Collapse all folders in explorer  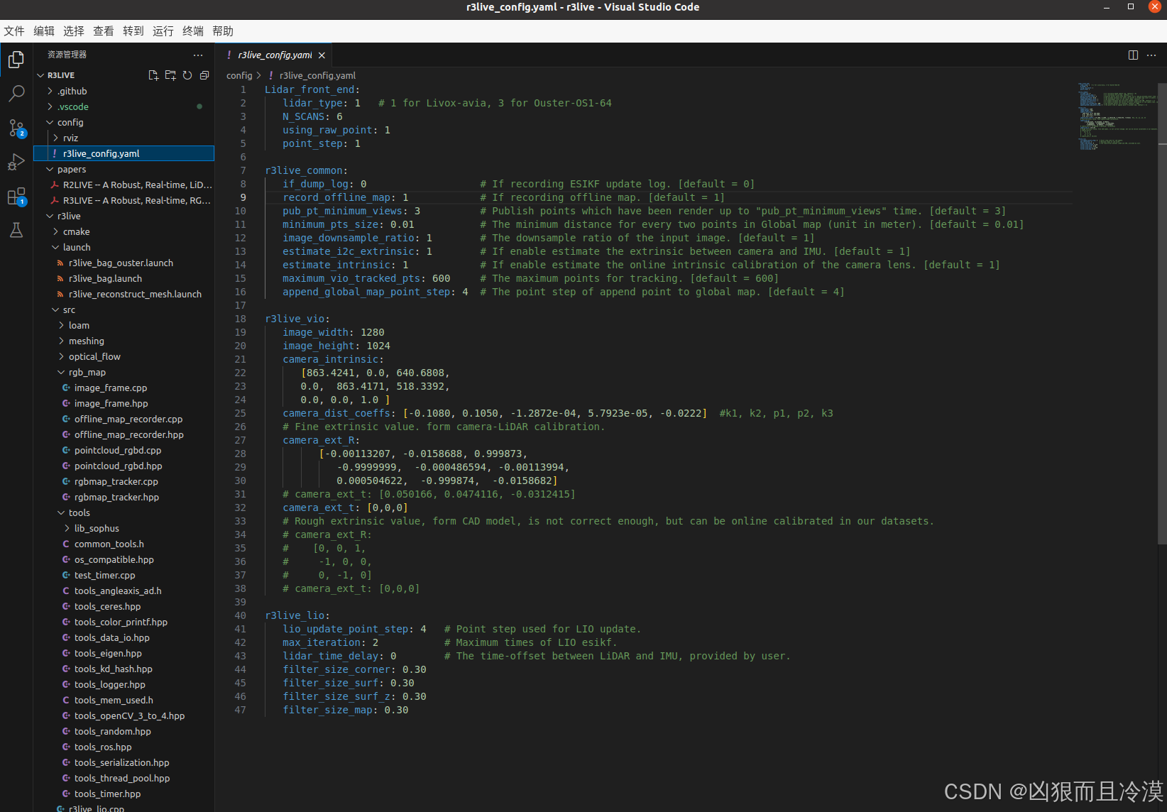coord(204,75)
